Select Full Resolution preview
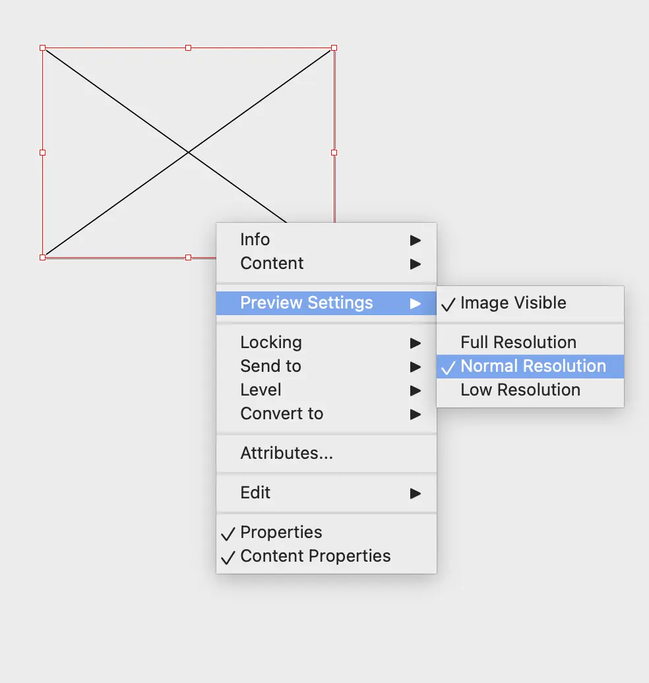649x683 pixels. tap(530, 343)
